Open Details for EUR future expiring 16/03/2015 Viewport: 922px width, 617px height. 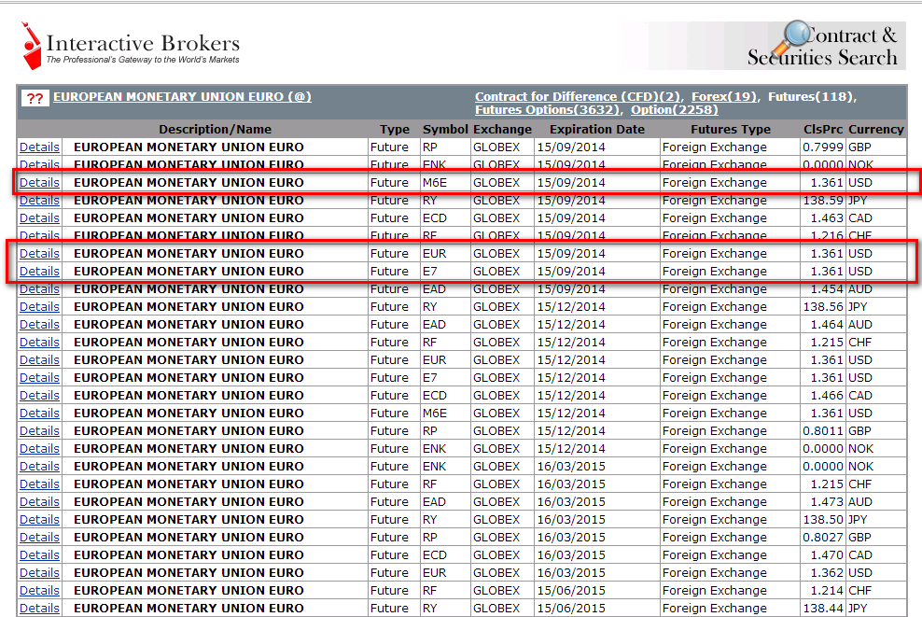[x=39, y=572]
